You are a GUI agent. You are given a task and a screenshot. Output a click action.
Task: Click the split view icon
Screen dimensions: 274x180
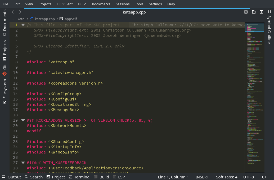(x=261, y=12)
